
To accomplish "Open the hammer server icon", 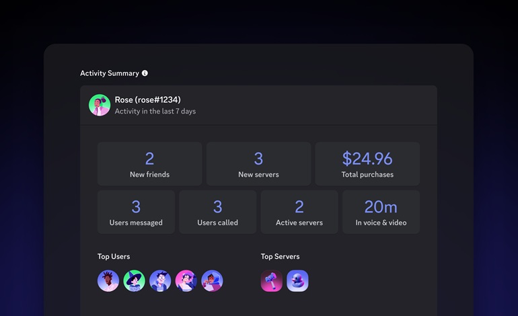I will click(x=272, y=281).
